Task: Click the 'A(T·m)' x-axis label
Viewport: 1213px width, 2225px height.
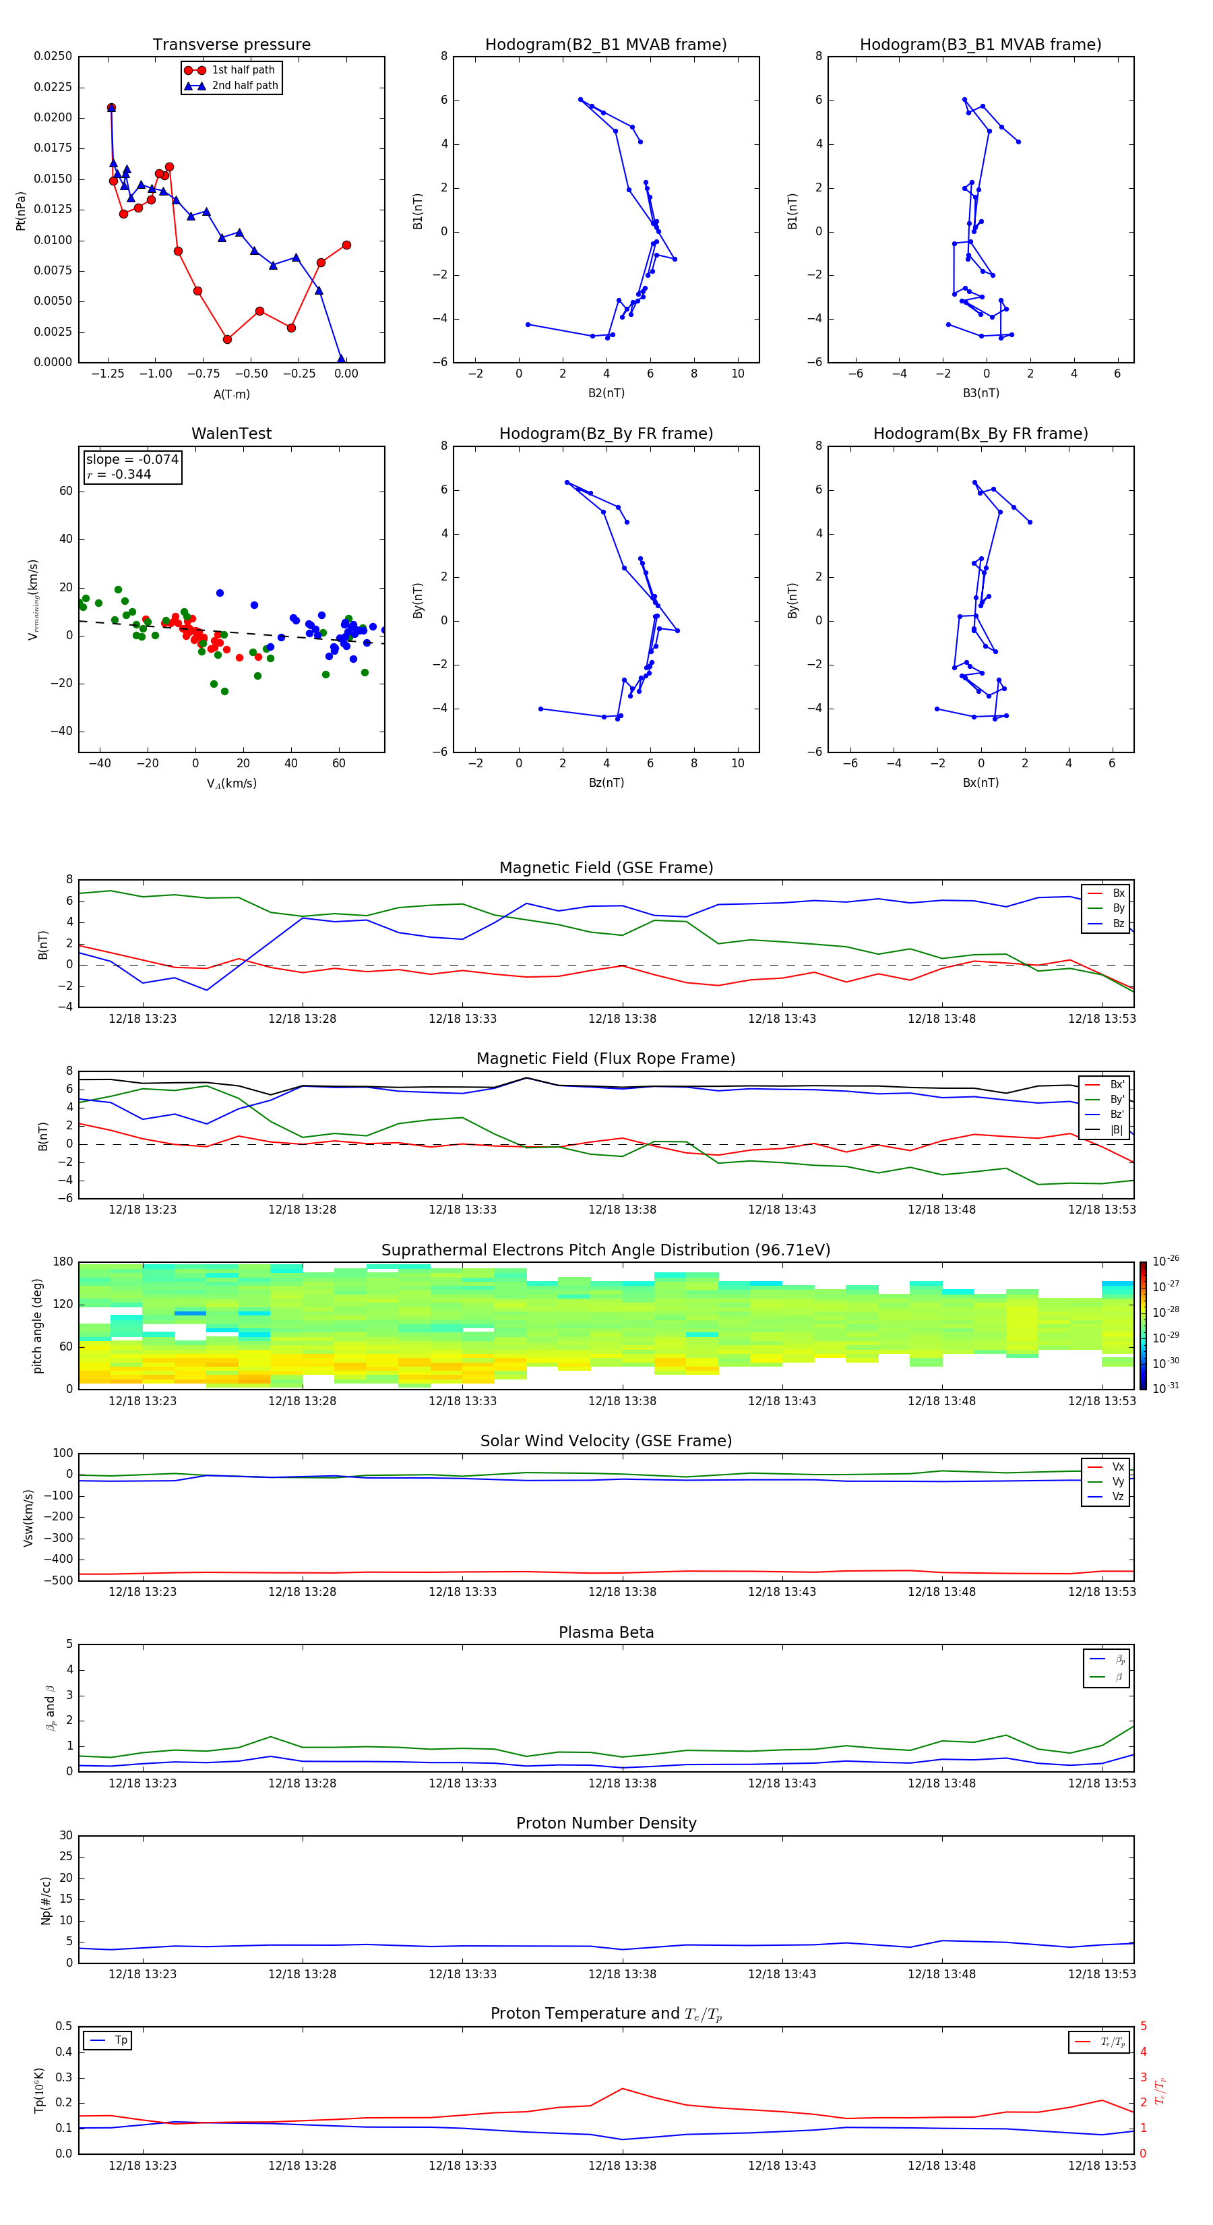Action: (231, 394)
